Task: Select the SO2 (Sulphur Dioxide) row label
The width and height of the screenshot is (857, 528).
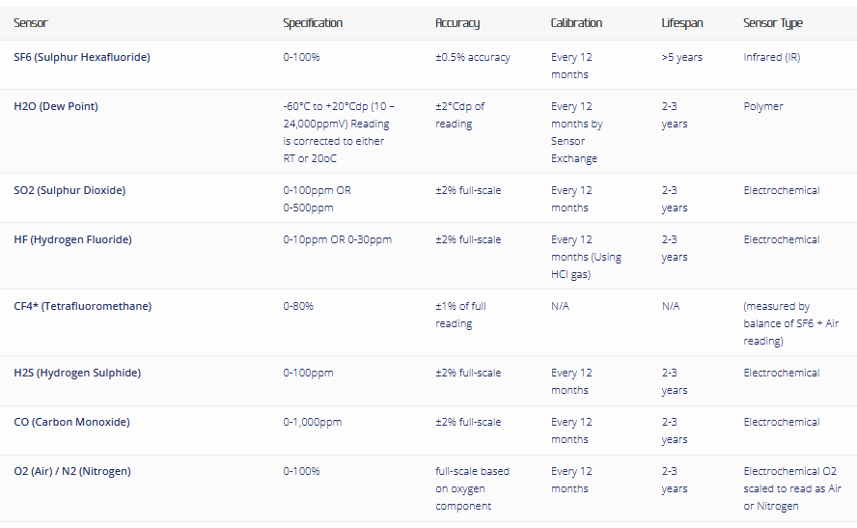Action: pos(69,190)
